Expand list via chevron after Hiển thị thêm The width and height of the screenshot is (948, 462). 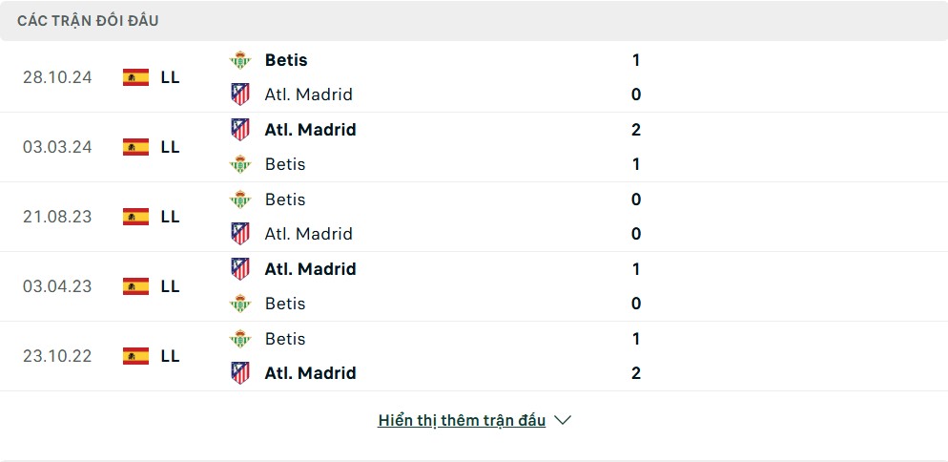click(x=563, y=420)
